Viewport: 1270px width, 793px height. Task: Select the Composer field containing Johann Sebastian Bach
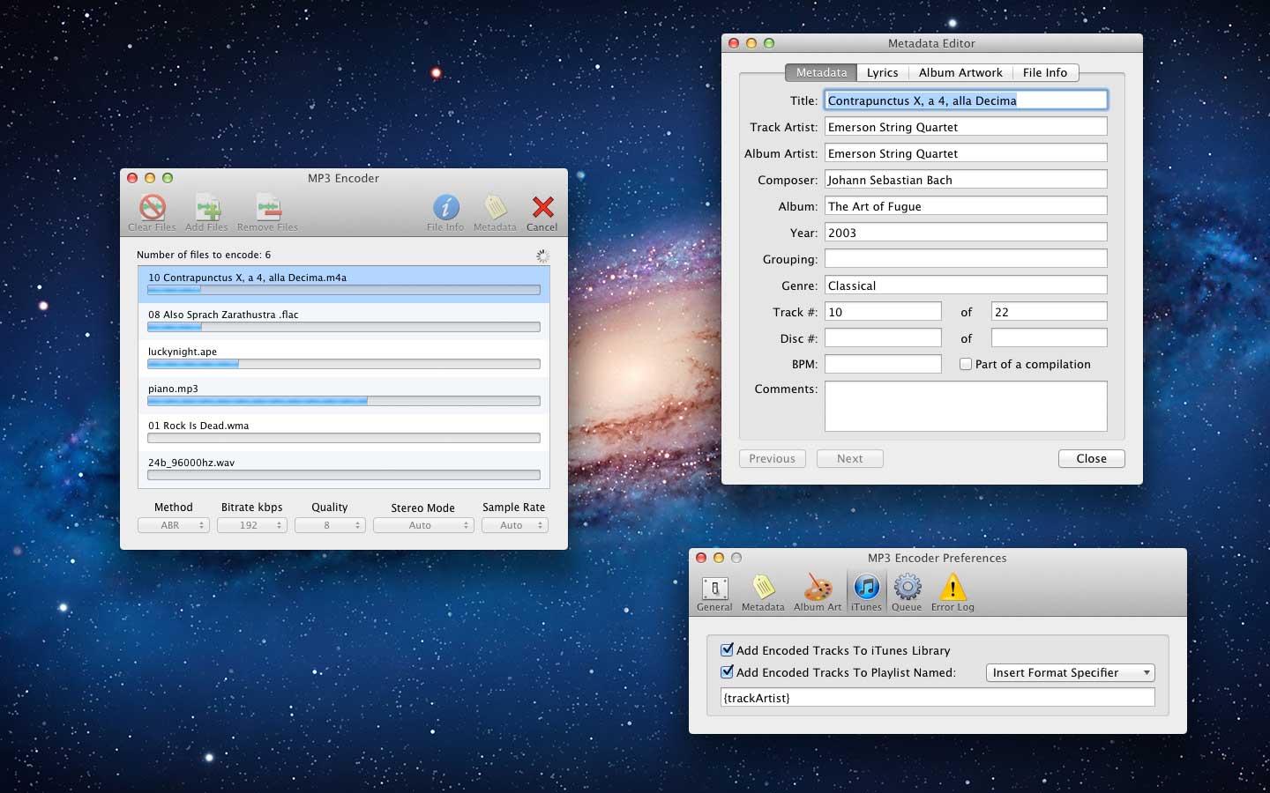(x=965, y=179)
